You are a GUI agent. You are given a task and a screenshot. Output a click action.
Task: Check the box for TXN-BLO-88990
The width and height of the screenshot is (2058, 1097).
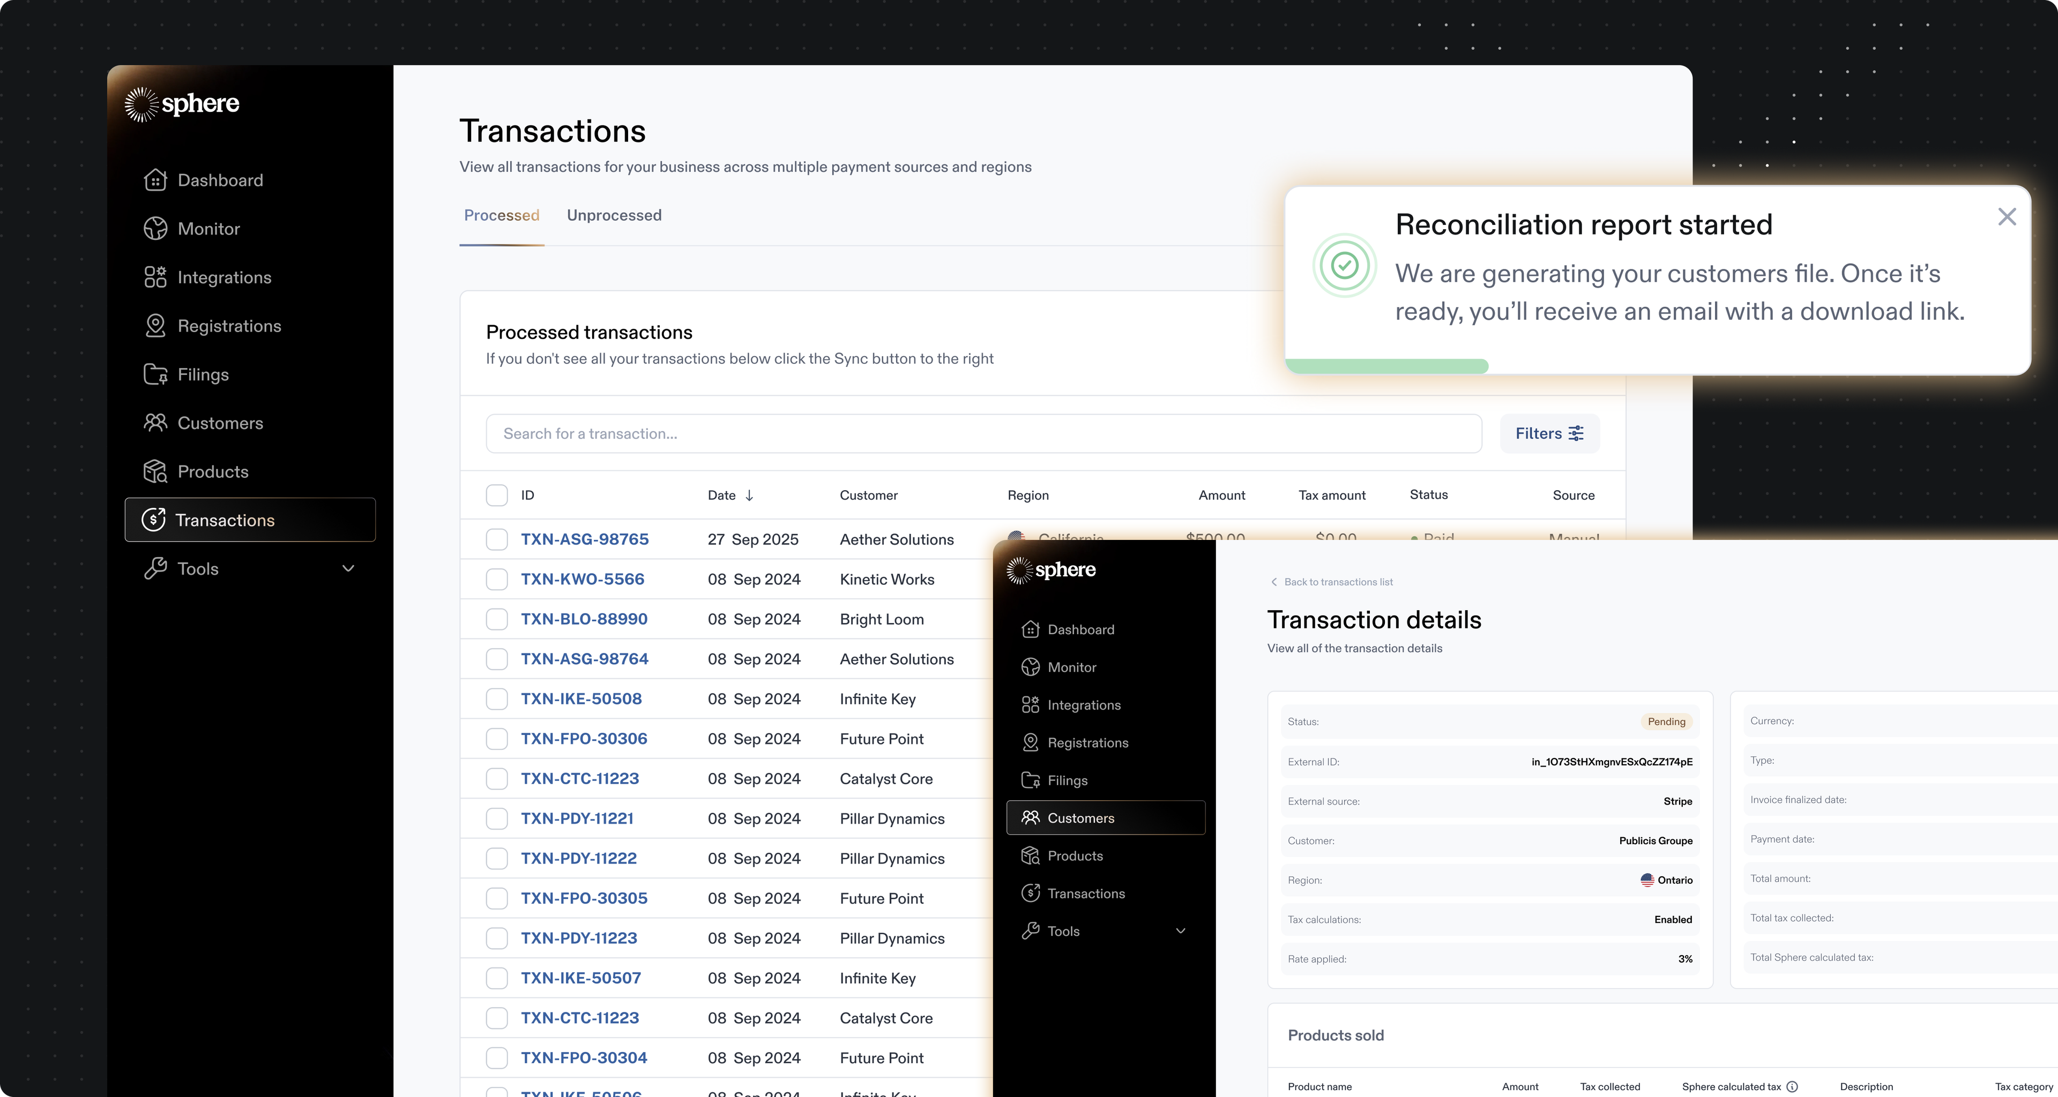(497, 620)
